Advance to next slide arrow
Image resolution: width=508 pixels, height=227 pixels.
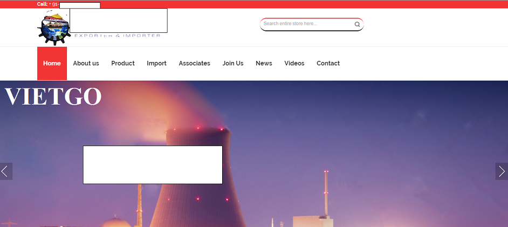click(x=502, y=171)
